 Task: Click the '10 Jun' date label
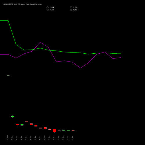(x=45, y=138)
